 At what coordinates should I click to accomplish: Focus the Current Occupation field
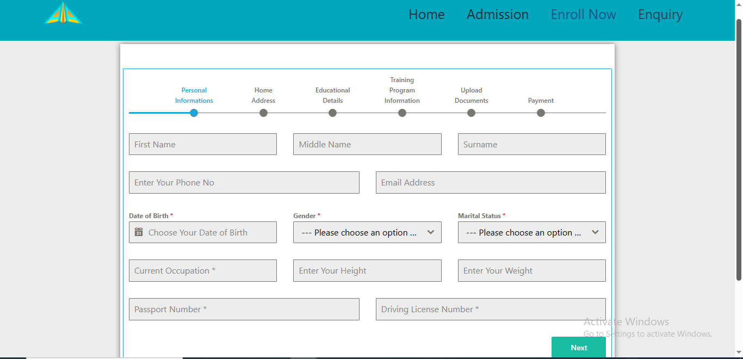(x=203, y=270)
